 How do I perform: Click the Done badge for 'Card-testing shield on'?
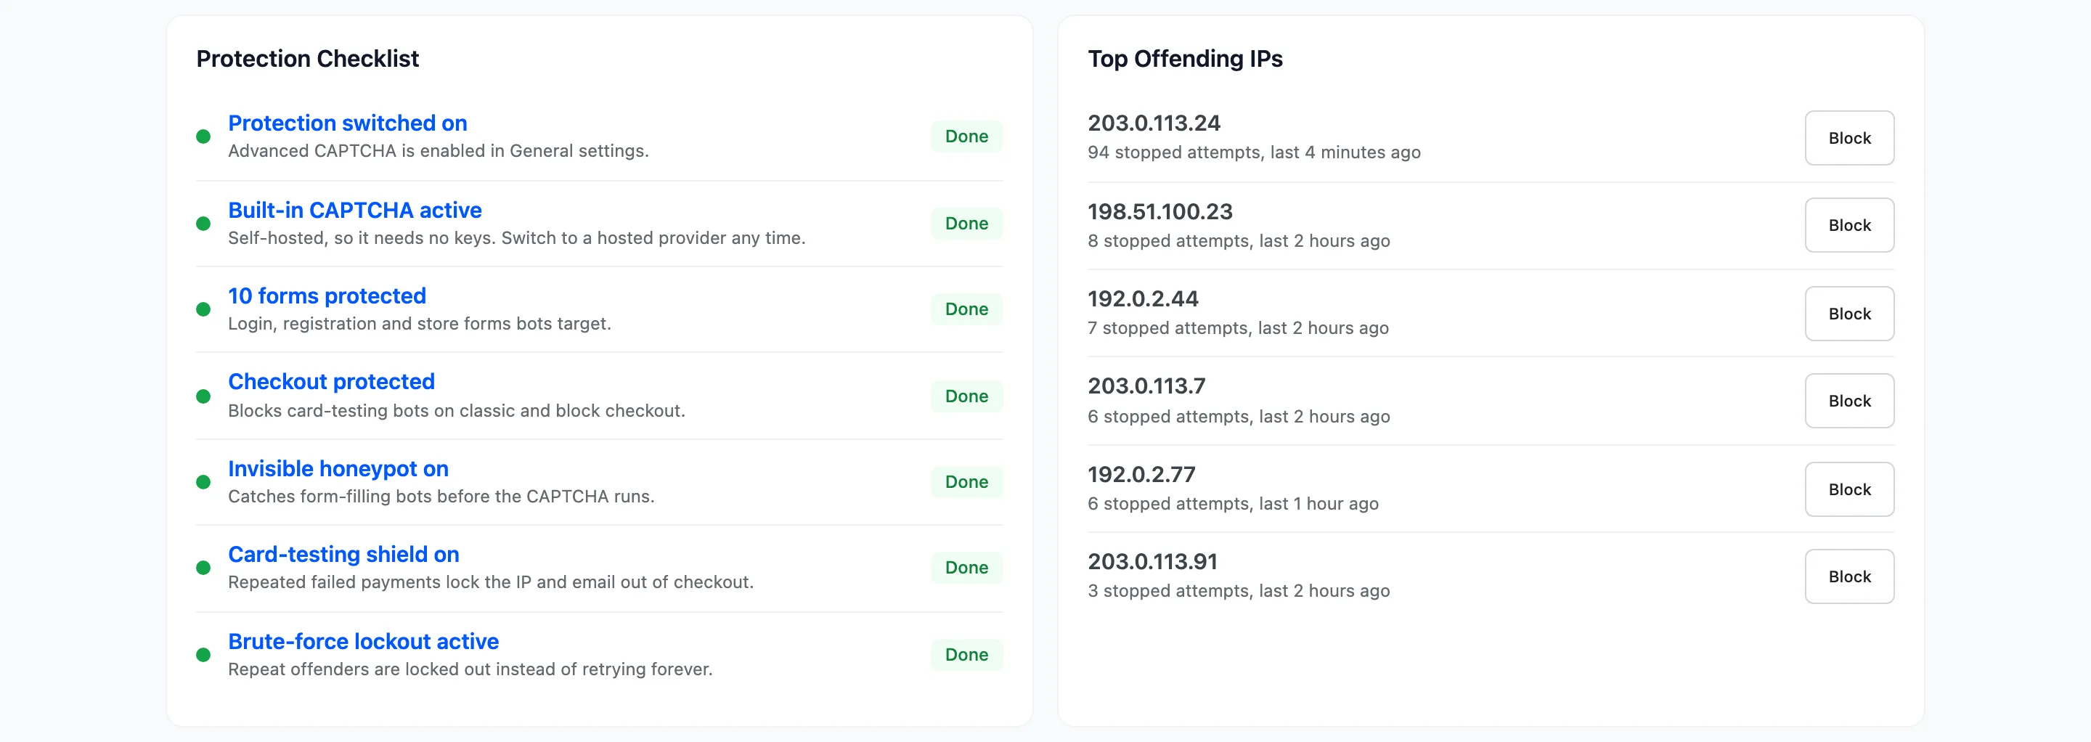pyautogui.click(x=967, y=568)
